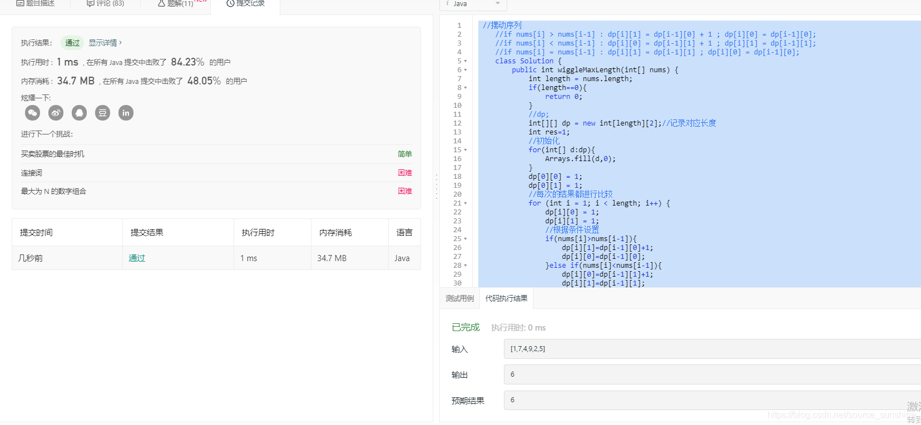This screenshot has height=425, width=921.
Task: Open the 题解(11) tab
Action: coord(176,3)
